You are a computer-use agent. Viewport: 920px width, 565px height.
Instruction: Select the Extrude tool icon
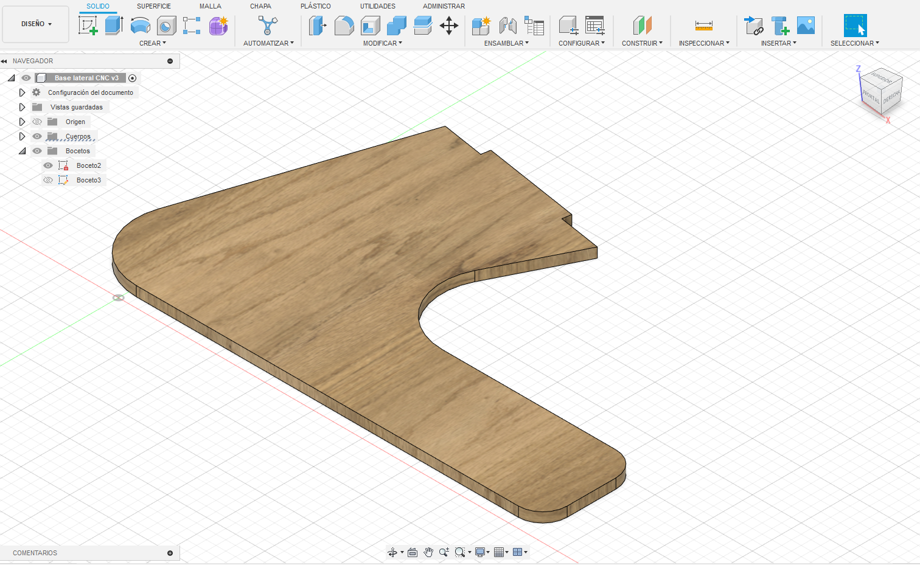pos(114,26)
